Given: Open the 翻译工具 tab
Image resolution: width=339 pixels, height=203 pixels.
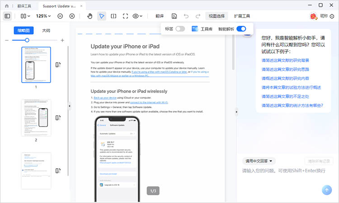Looking at the screenshot, I should click(24, 6).
